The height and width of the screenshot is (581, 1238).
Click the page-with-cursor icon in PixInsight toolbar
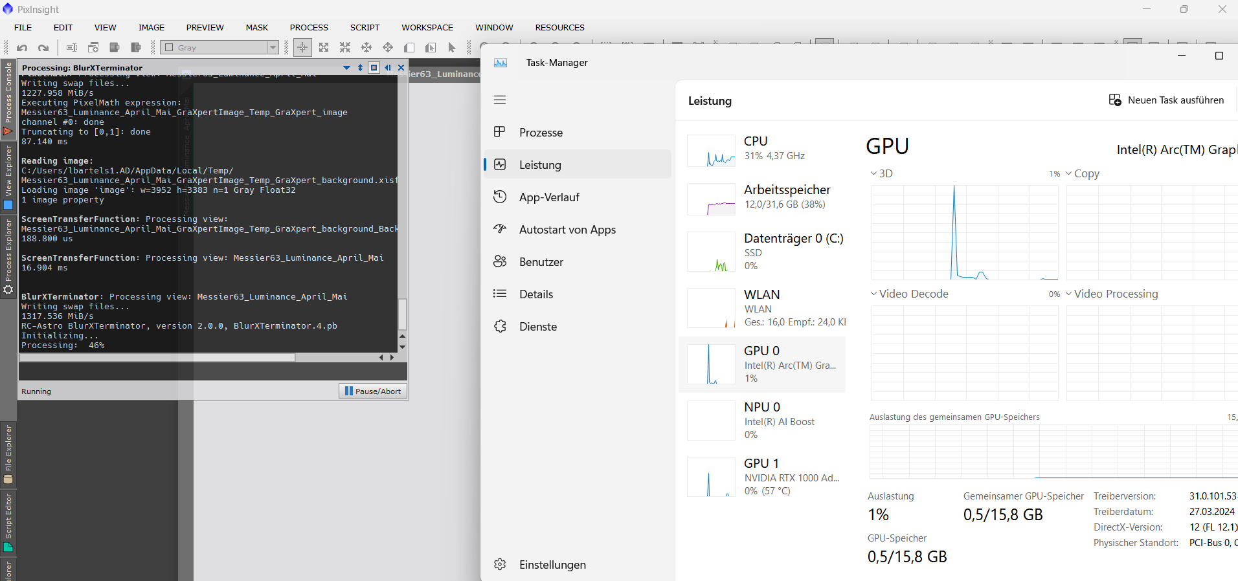431,47
